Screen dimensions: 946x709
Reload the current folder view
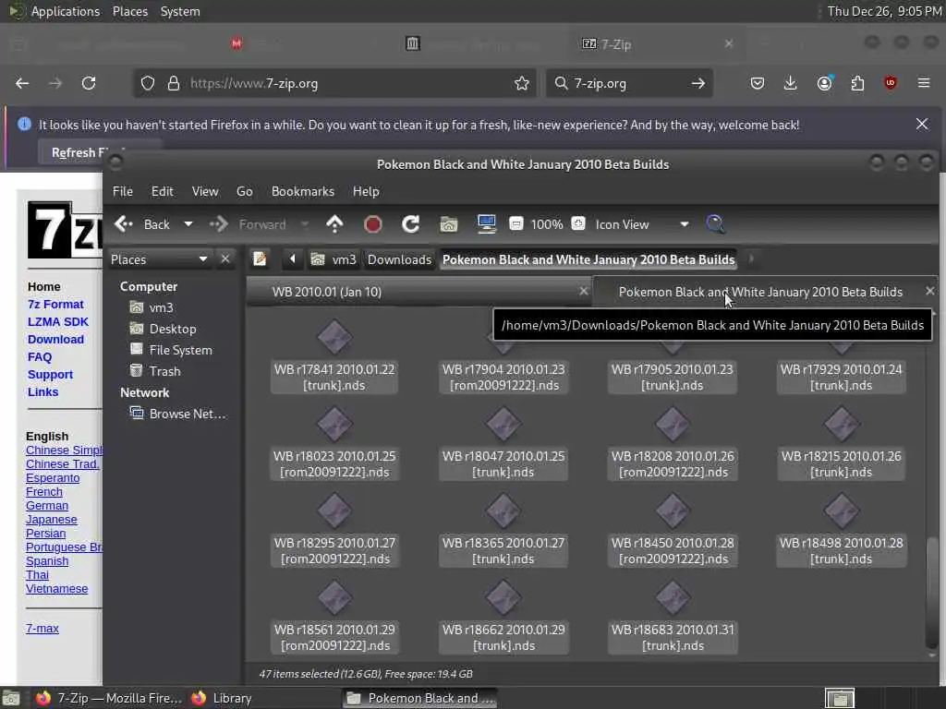[411, 224]
